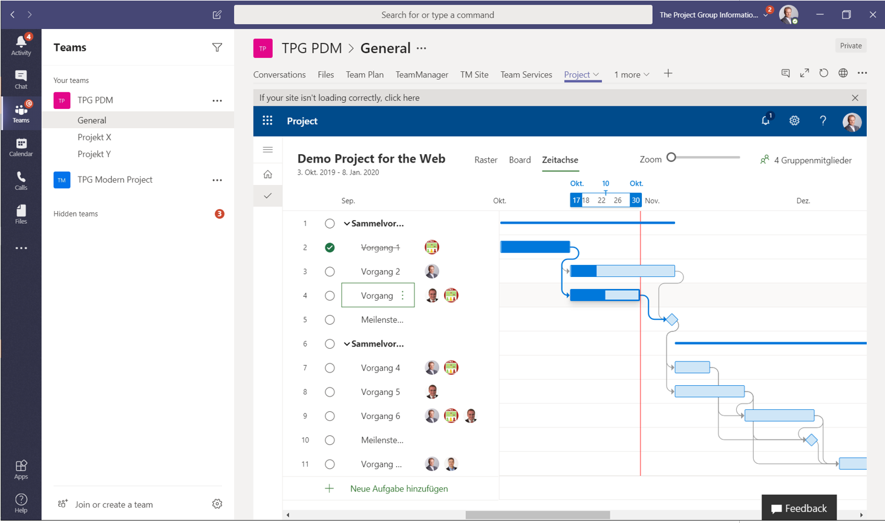Mark Vorgang 5 as complete
885x523 pixels.
point(330,391)
